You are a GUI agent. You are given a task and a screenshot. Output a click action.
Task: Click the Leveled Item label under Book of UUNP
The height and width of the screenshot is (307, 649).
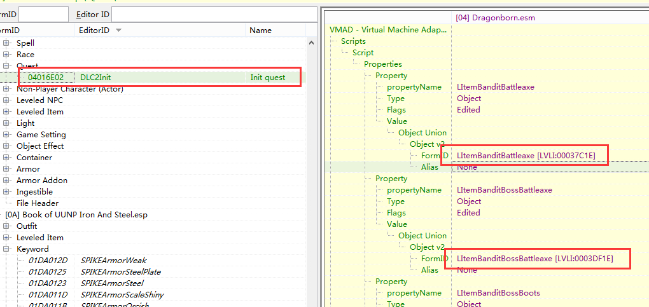(x=39, y=238)
